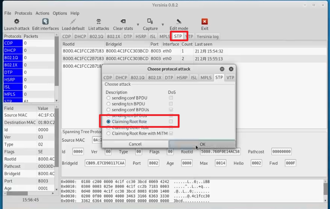Image resolution: width=330 pixels, height=209 pixels.
Task: Switch to the DTP tab in main window
Action: coord(128,37)
